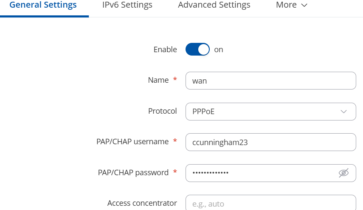
Task: Click the chevron next to More
Action: point(304,6)
